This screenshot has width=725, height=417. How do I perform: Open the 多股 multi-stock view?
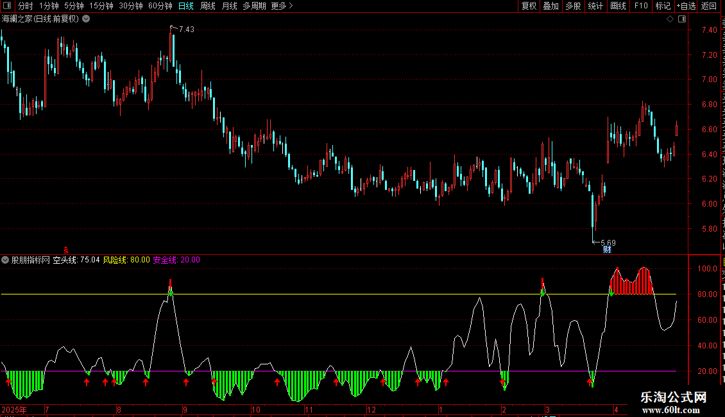573,6
